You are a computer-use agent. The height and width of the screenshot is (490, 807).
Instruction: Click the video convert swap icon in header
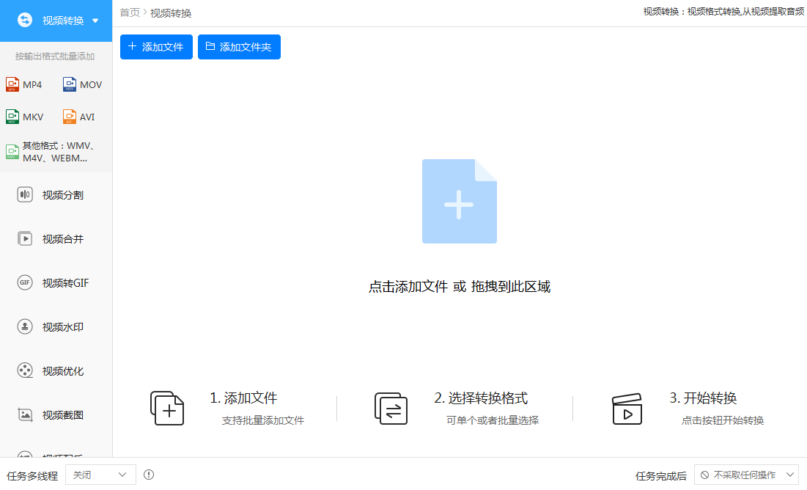coord(25,20)
